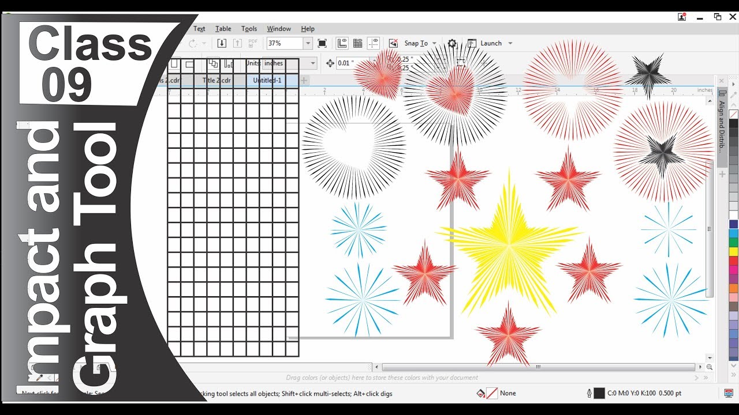Select the cyan swatch in the palette
The height and width of the screenshot is (415, 739).
pos(733,233)
